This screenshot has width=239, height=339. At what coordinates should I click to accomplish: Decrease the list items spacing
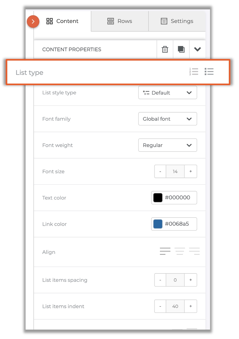[160, 280]
